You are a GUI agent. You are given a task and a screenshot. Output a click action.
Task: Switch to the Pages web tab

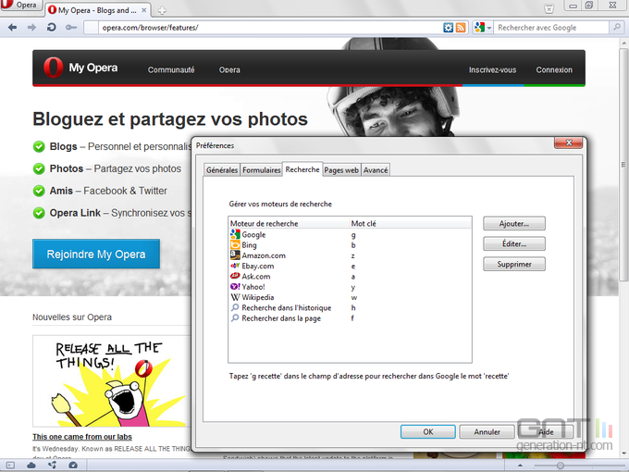click(x=341, y=170)
